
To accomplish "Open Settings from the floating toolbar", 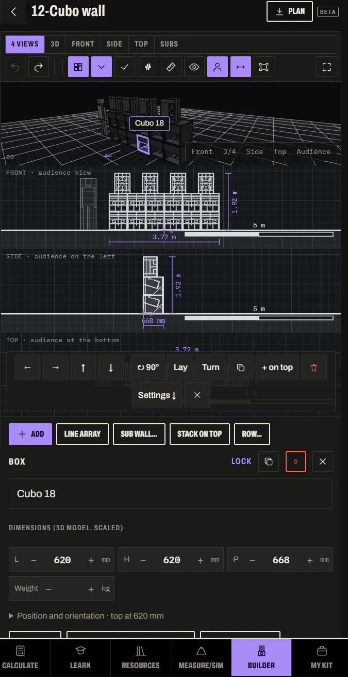I will pos(157,395).
